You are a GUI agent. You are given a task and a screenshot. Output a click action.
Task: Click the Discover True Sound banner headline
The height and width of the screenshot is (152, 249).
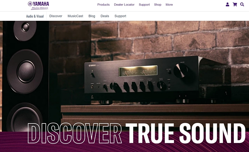(137, 133)
